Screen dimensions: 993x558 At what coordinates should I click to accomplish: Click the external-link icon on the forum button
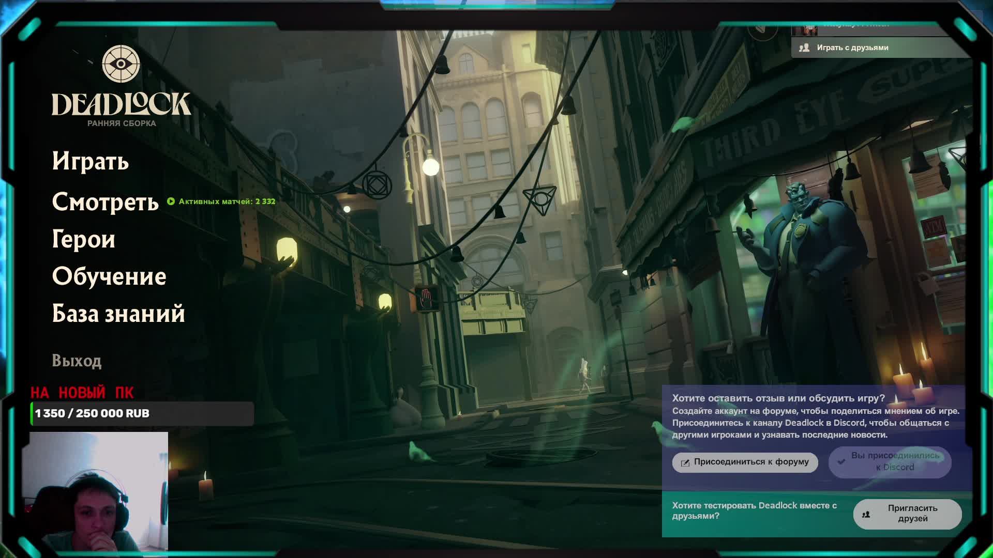click(x=685, y=462)
